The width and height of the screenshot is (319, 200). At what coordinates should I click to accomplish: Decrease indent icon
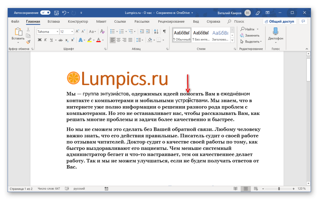pos(142,31)
